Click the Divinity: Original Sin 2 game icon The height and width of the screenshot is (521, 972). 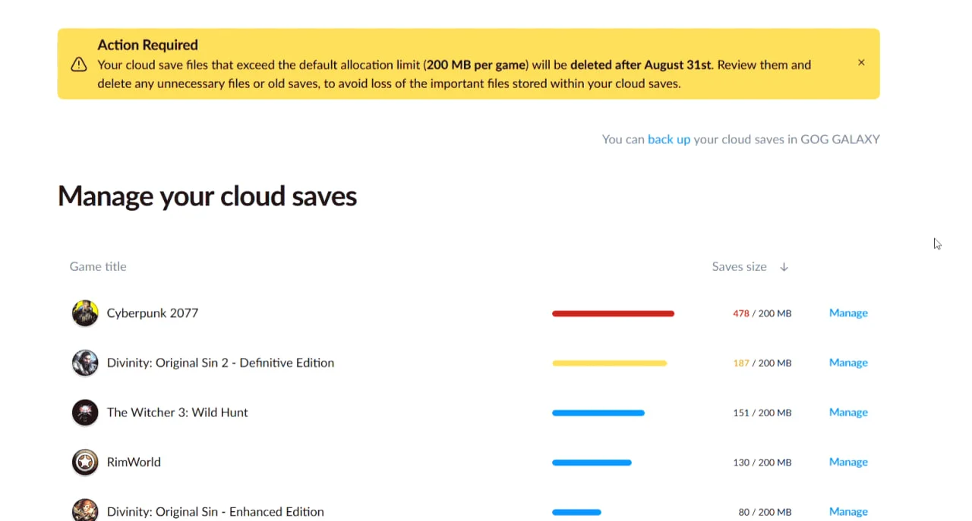click(x=85, y=363)
